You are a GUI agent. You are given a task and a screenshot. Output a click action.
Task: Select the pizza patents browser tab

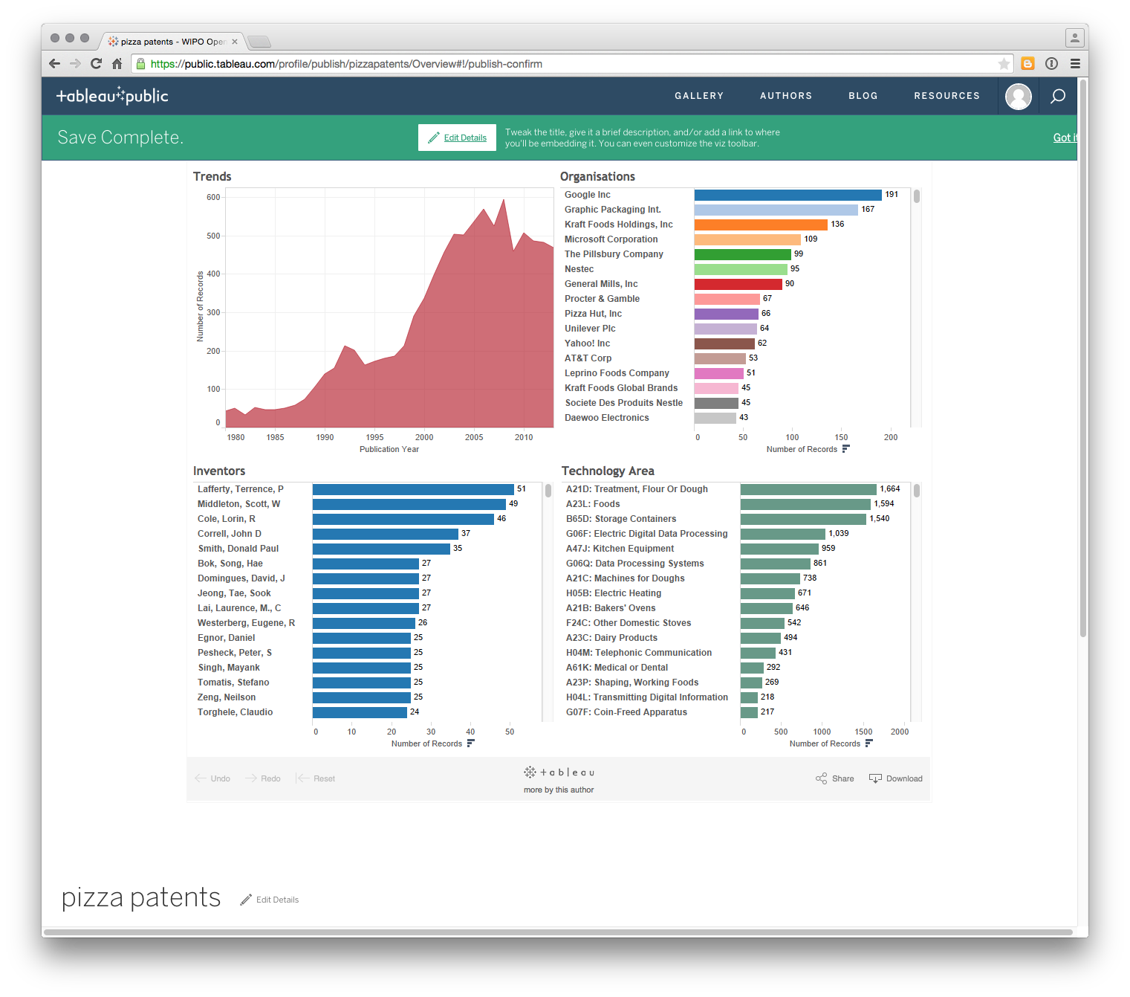point(171,42)
